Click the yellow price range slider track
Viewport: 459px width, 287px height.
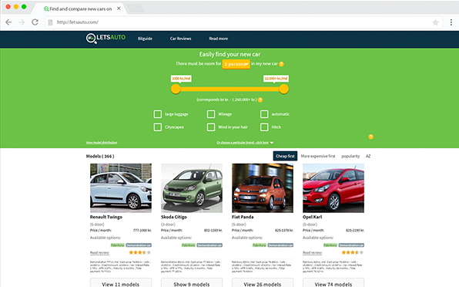[x=229, y=89]
